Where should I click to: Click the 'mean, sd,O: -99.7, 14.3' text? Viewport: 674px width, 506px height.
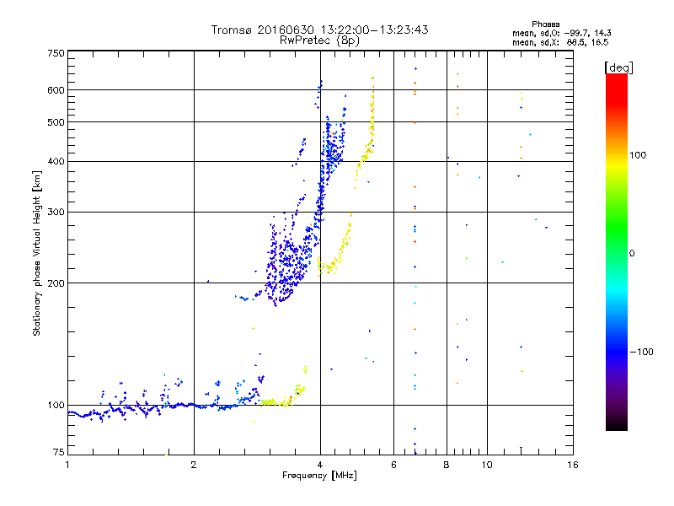pos(561,33)
